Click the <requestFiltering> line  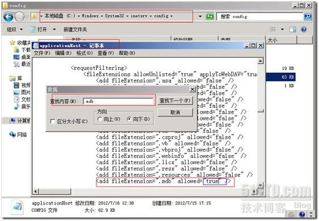click(99, 68)
